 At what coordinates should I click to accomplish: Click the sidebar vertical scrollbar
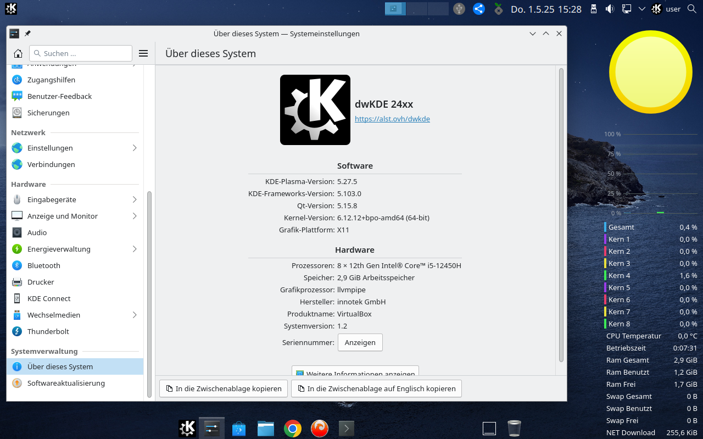149,294
